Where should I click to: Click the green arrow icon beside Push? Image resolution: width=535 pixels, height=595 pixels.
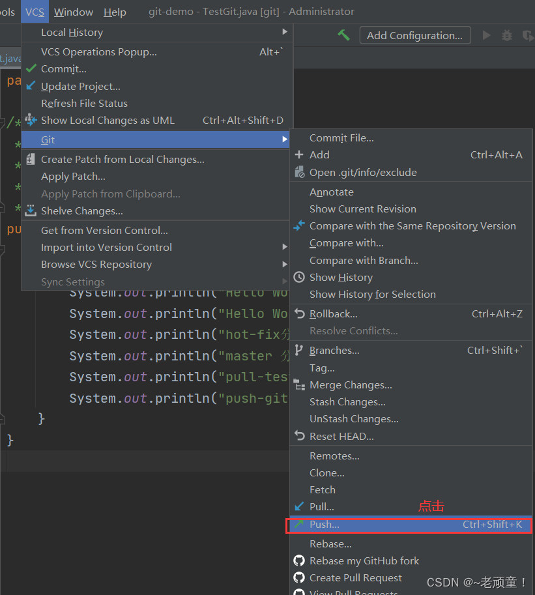(299, 524)
